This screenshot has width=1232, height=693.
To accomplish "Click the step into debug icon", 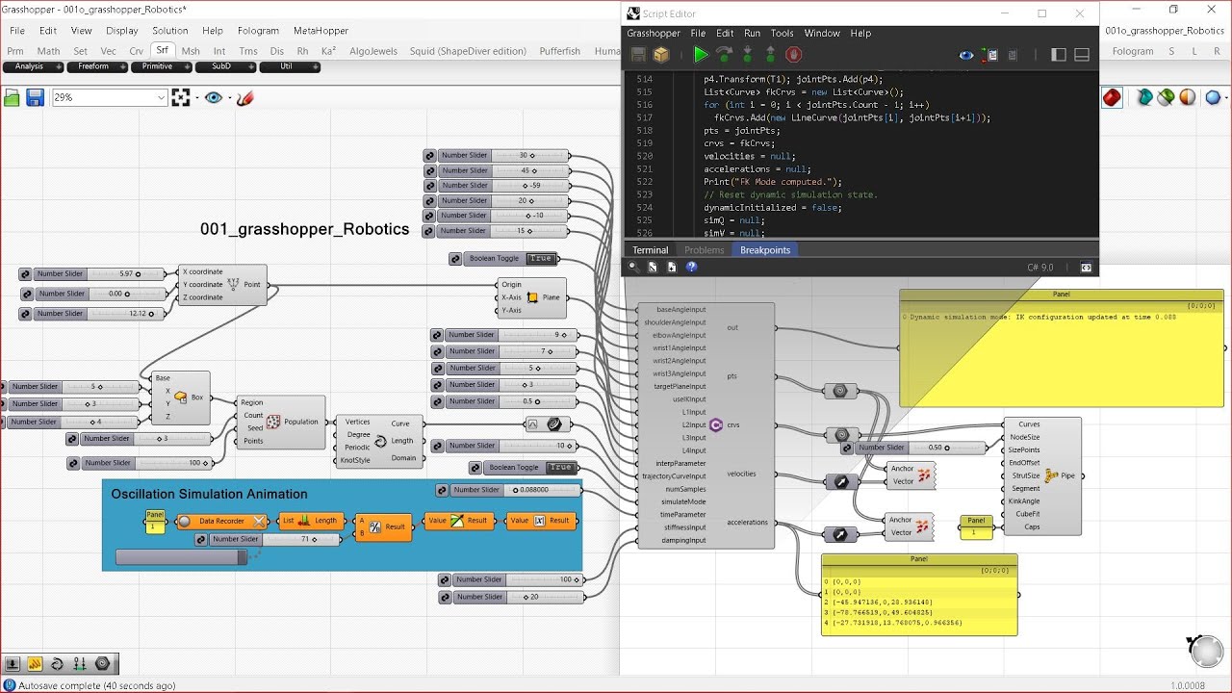I will pos(747,55).
